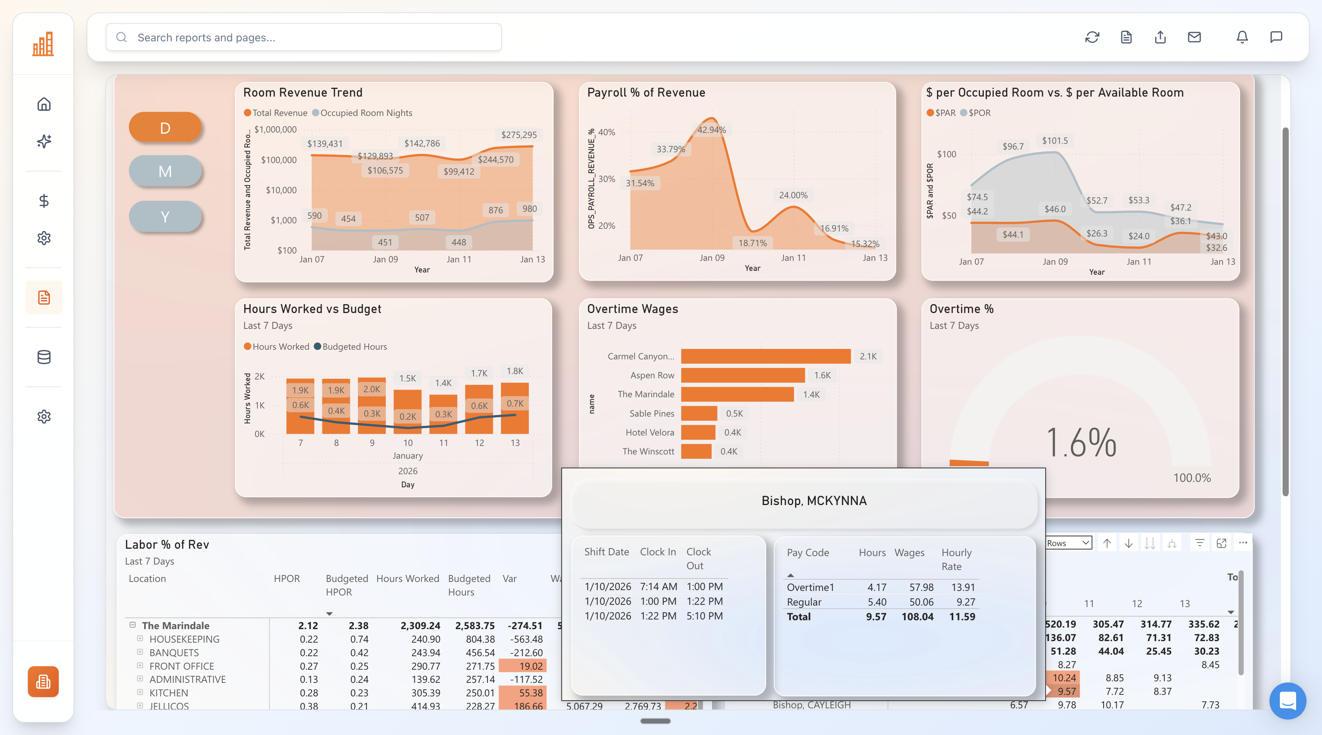Image resolution: width=1322 pixels, height=735 pixels.
Task: Click The Marindale overtime wages bar
Action: click(738, 394)
